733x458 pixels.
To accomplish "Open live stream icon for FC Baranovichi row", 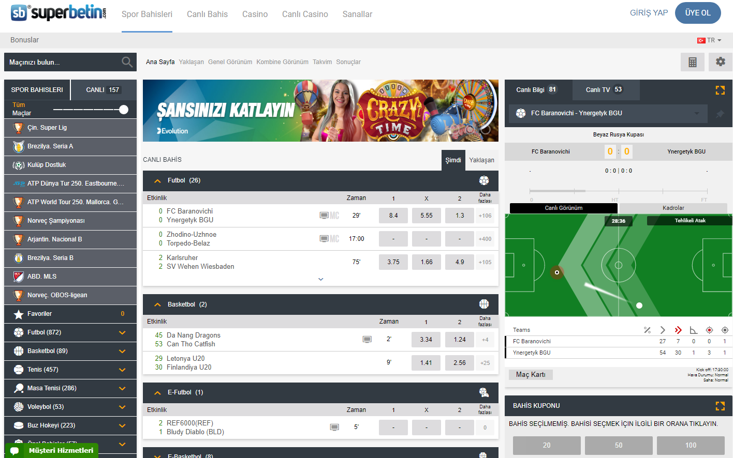I will pyautogui.click(x=324, y=216).
